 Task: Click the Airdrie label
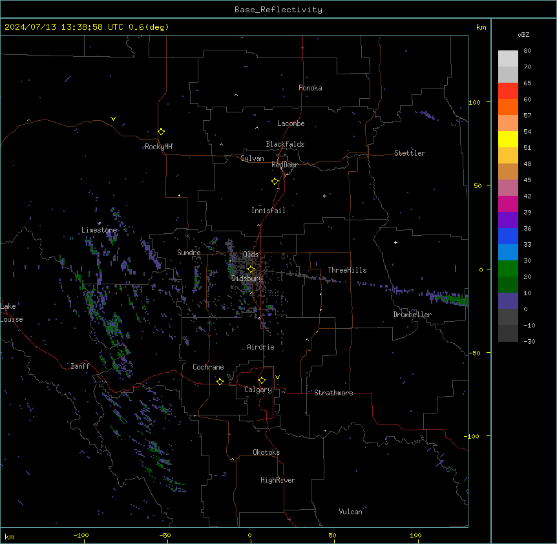tap(261, 347)
